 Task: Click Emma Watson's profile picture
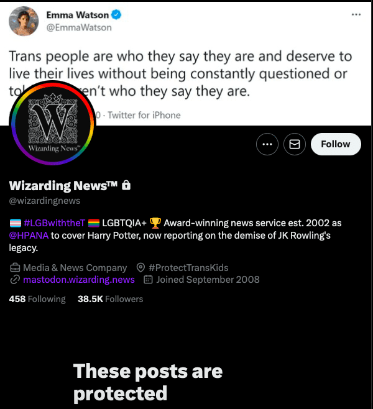pos(24,21)
